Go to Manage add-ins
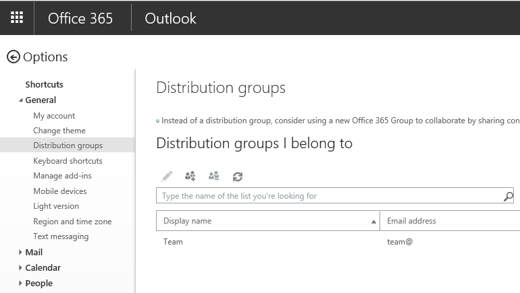This screenshot has width=520, height=293. 62,176
